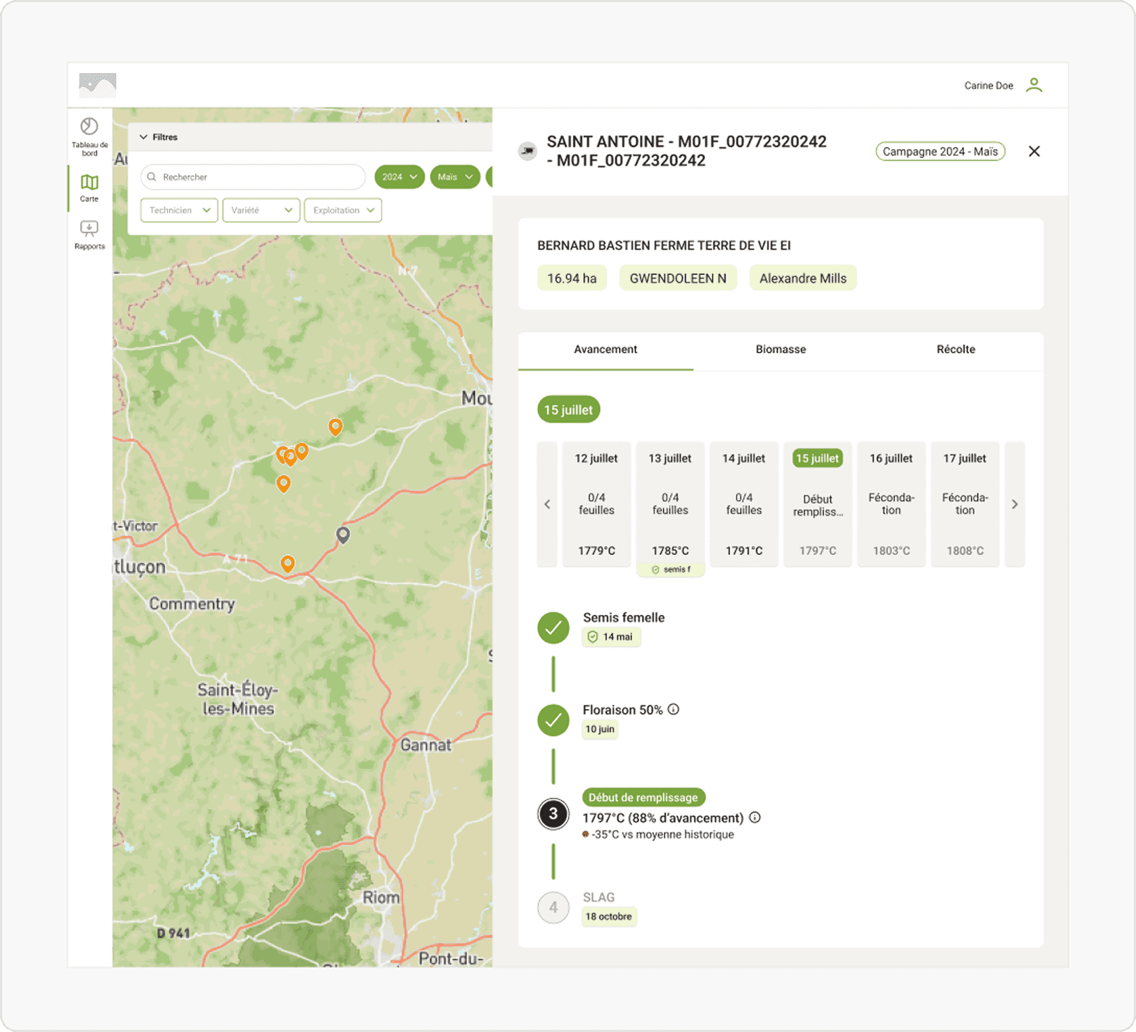1136x1032 pixels.
Task: Click the green 15 juillet date pill
Action: 569,409
